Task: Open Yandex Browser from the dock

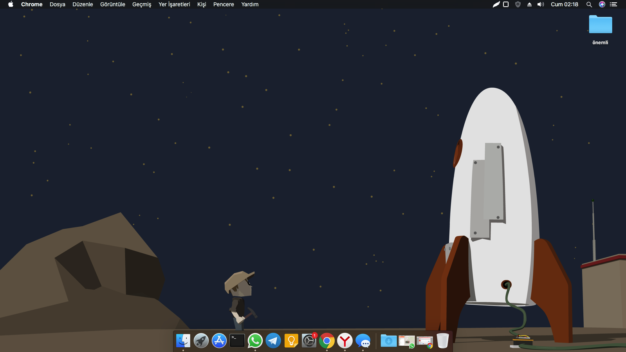Action: (345, 341)
